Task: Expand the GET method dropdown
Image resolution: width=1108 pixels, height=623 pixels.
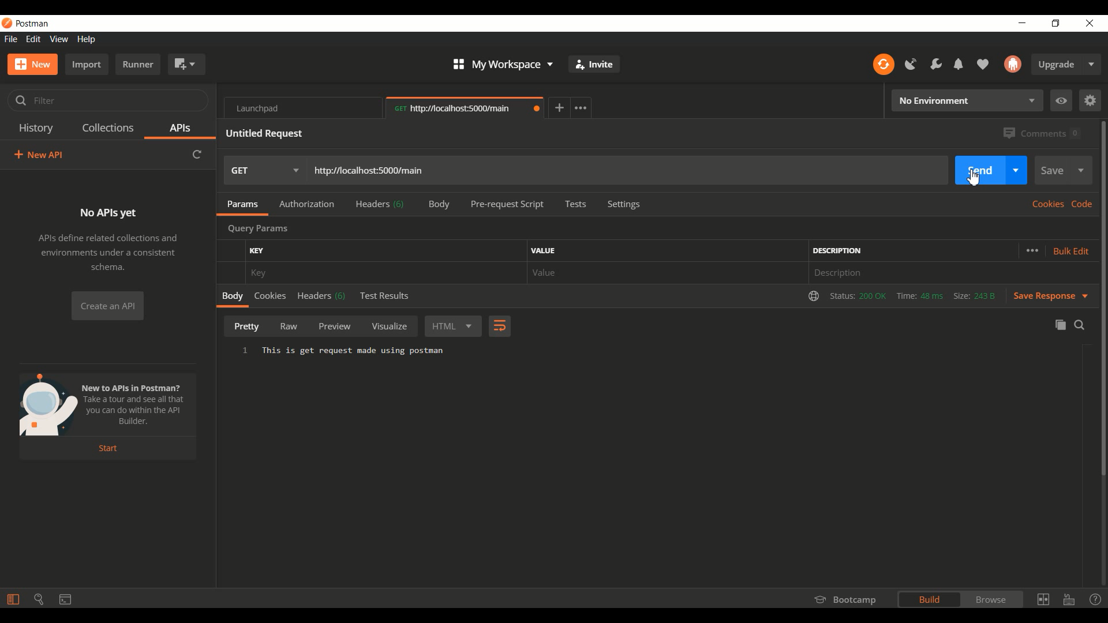Action: [296, 170]
